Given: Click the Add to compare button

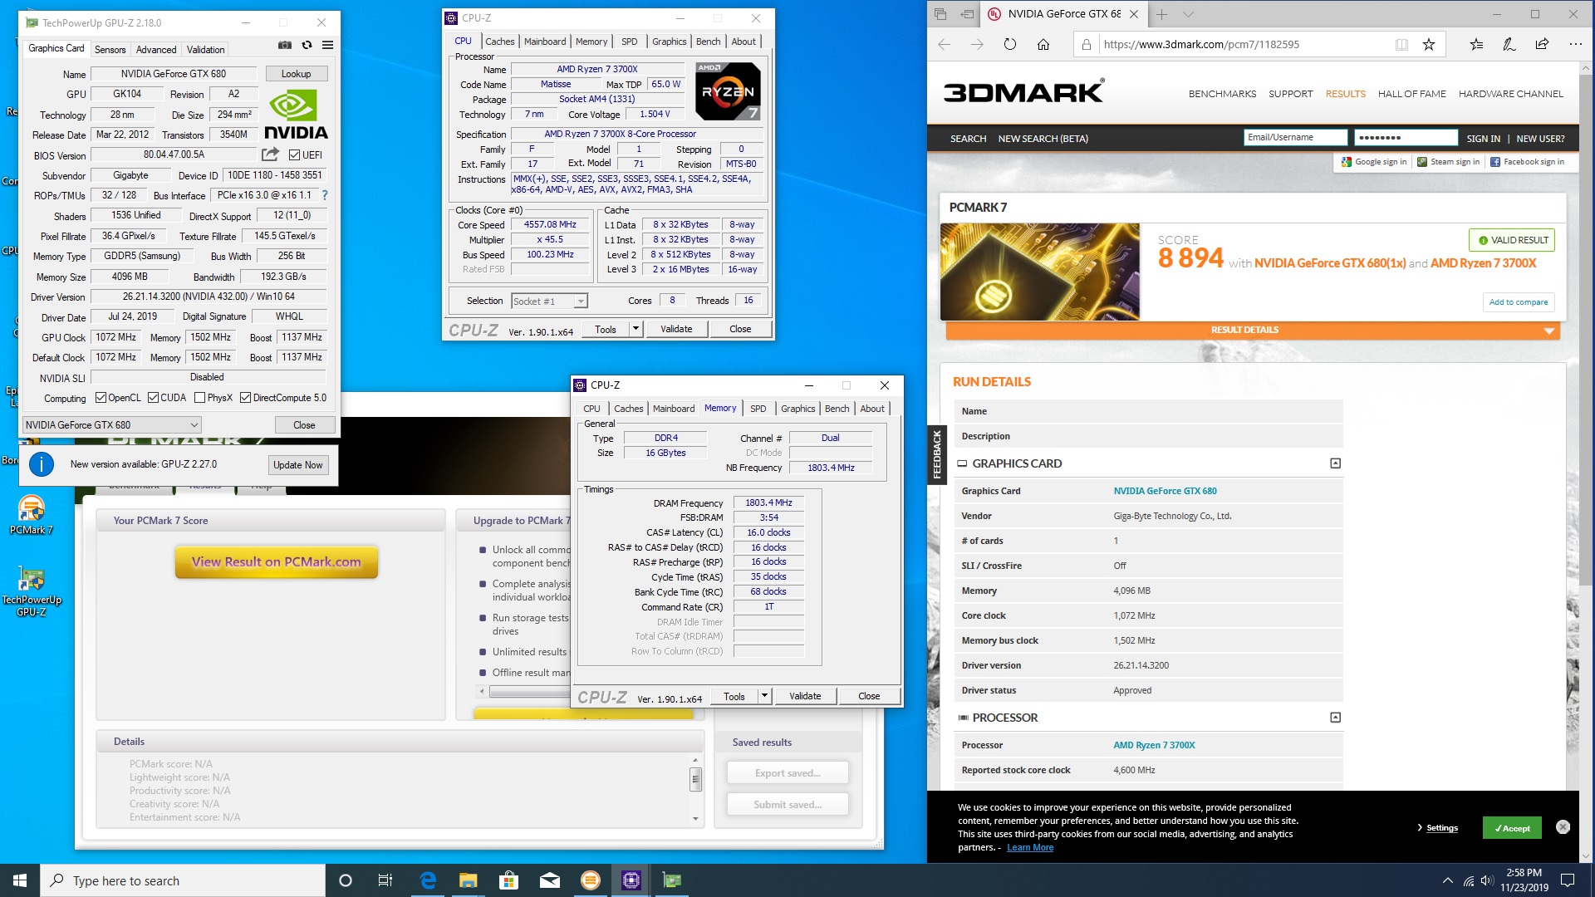Looking at the screenshot, I should 1519,302.
